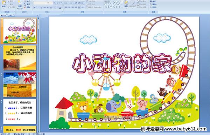Switch to the Slides tab in left pane
Image resolution: width=210 pixels, height=135 pixels.
(x=3, y=15)
